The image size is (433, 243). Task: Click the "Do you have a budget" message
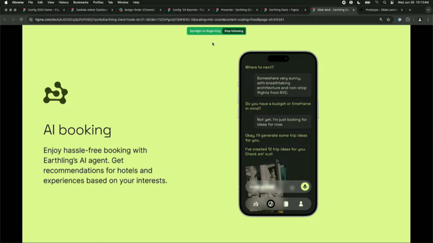(278, 106)
